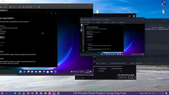169x95 pixels.
Task: Toggle the Capture checkbox in RemoteDesktop window
Action: point(110,22)
